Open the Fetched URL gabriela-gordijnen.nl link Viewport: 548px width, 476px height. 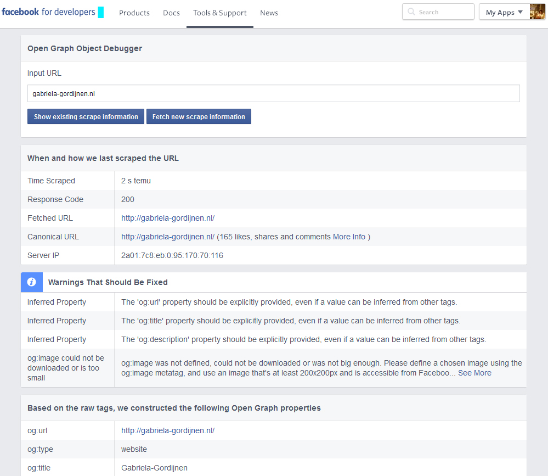pyautogui.click(x=168, y=219)
